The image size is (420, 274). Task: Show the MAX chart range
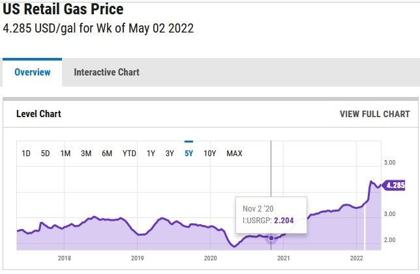point(234,154)
